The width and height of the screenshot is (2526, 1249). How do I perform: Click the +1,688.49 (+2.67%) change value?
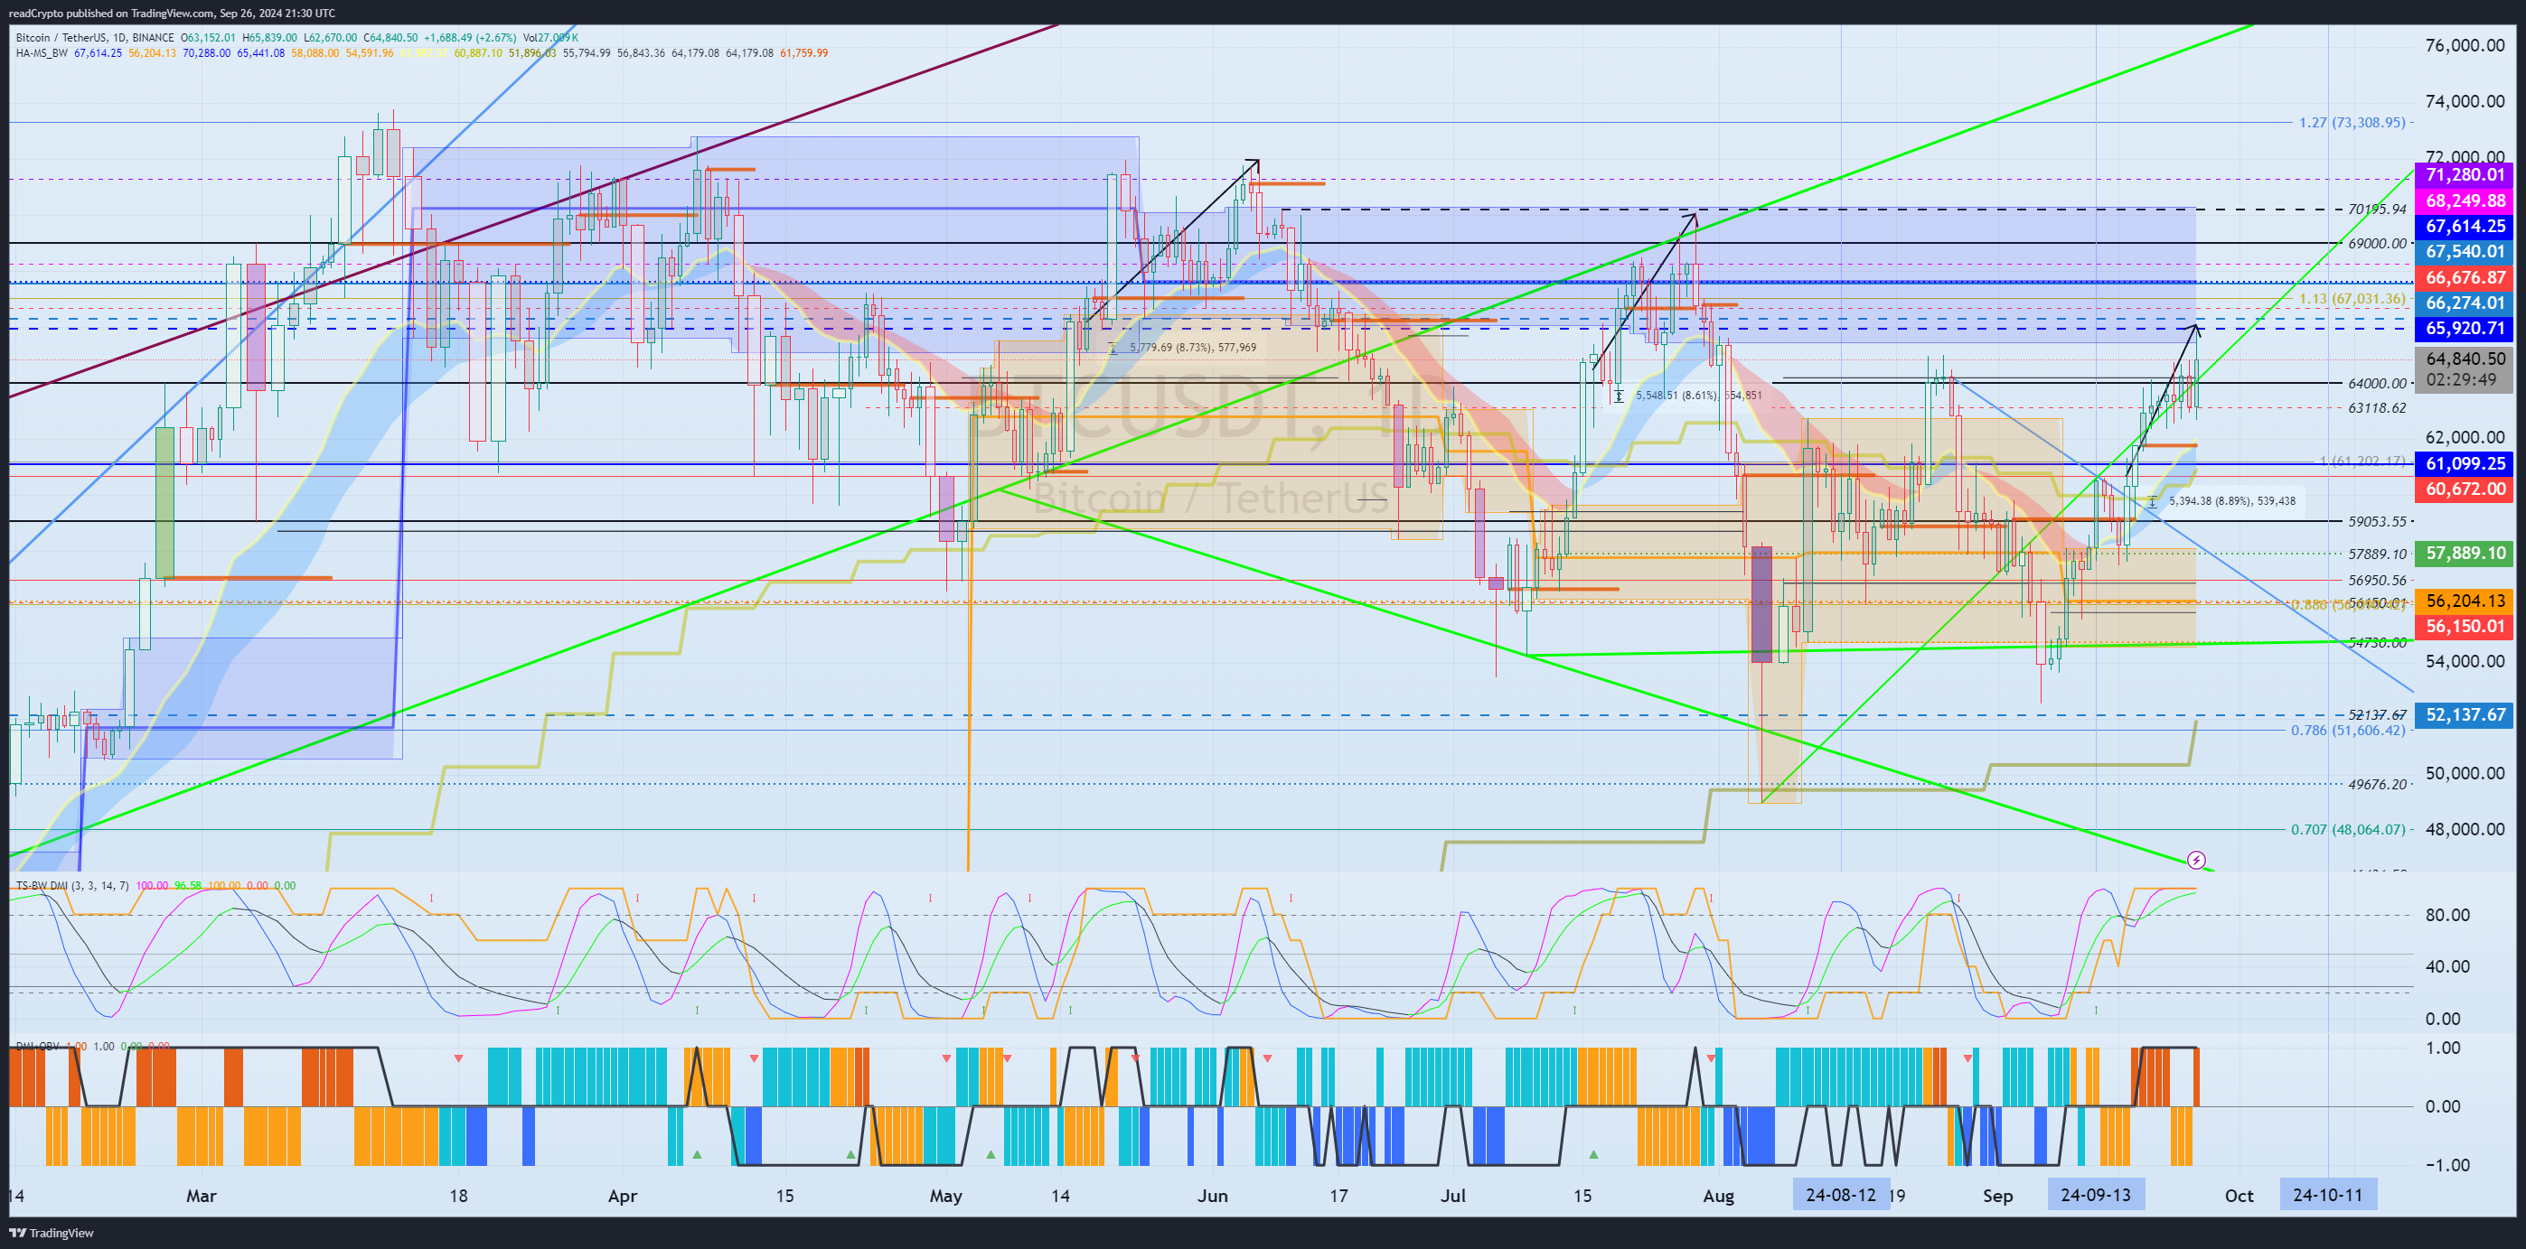(470, 38)
